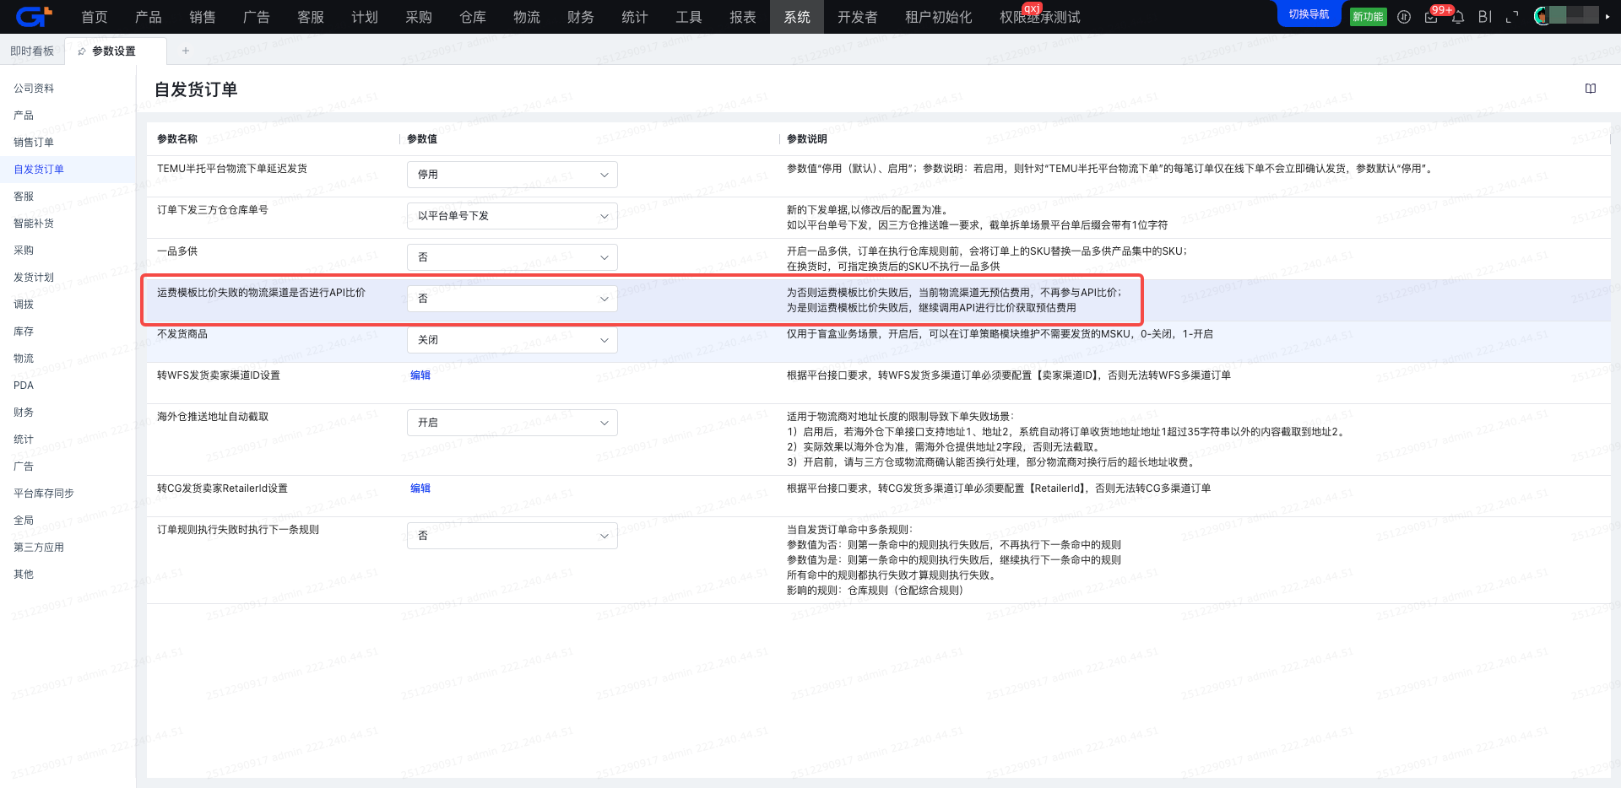This screenshot has height=788, width=1621.
Task: Open 客服 in the top navigation
Action: coord(311,17)
